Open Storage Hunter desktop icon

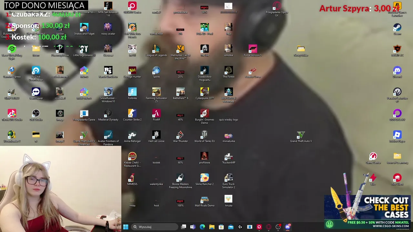click(132, 72)
